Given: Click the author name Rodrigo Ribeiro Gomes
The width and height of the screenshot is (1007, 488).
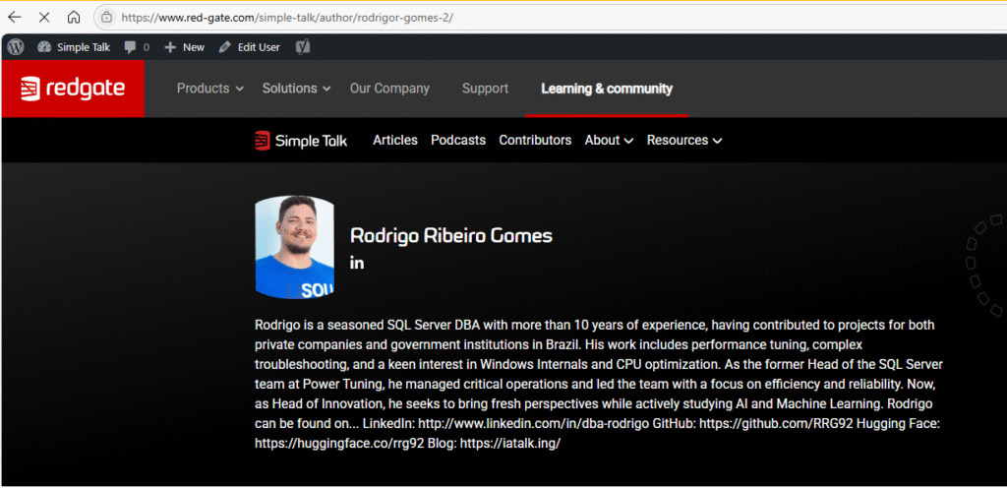Looking at the screenshot, I should pyautogui.click(x=450, y=236).
